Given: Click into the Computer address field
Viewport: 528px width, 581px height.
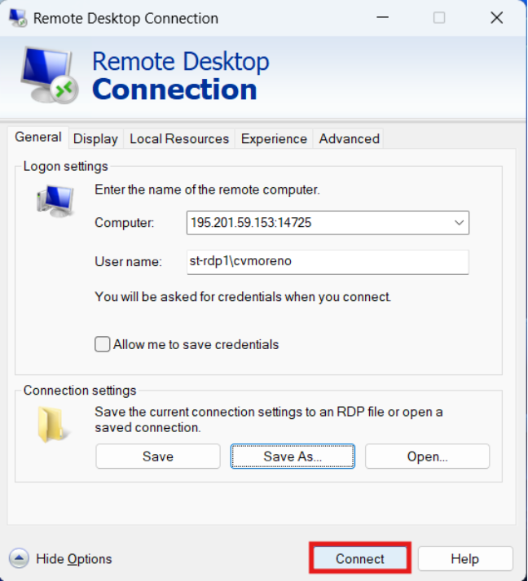Looking at the screenshot, I should (x=318, y=222).
